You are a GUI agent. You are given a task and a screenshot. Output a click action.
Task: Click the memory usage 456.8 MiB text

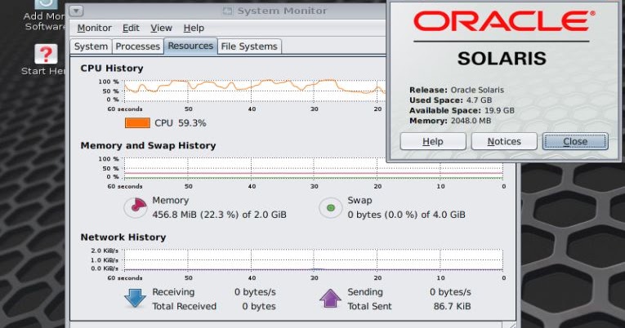[219, 215]
